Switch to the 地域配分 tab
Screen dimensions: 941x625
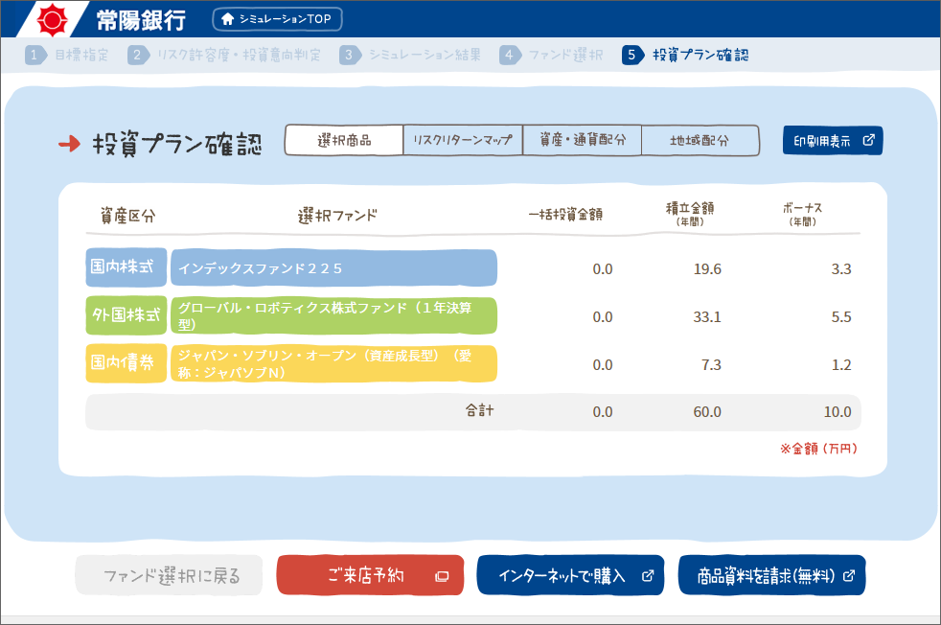click(x=700, y=141)
